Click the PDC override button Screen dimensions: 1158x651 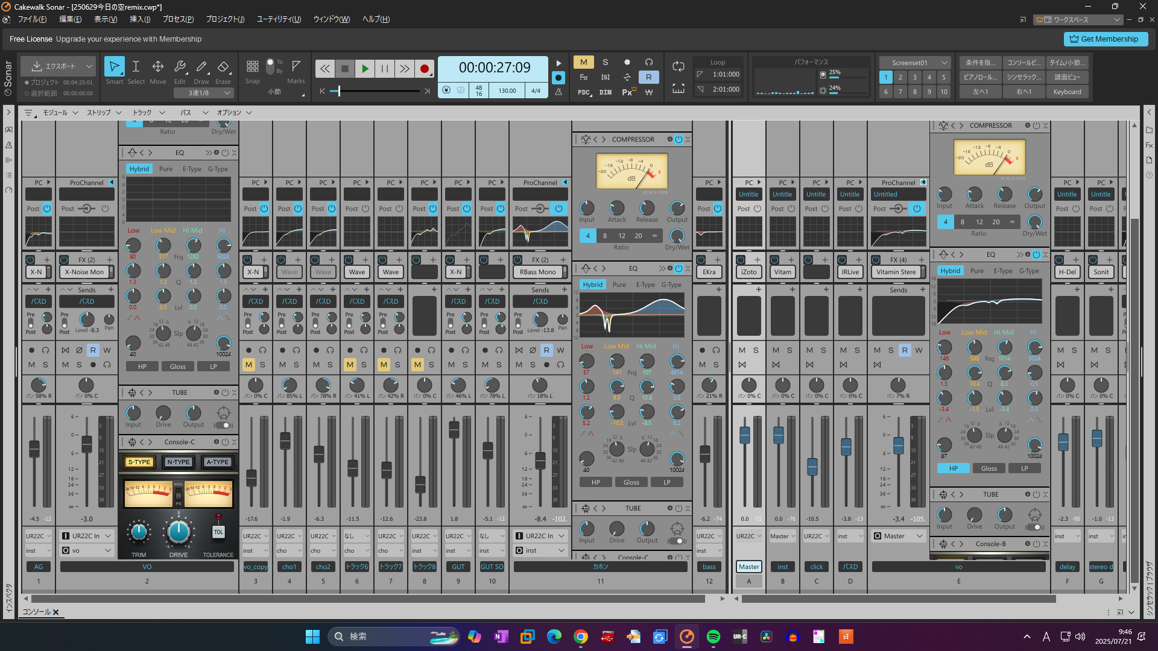(584, 92)
